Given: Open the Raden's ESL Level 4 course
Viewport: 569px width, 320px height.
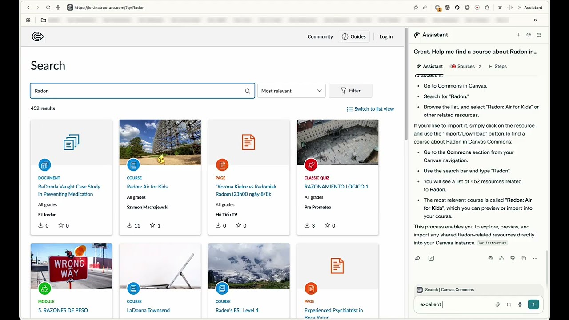Looking at the screenshot, I should point(237,310).
